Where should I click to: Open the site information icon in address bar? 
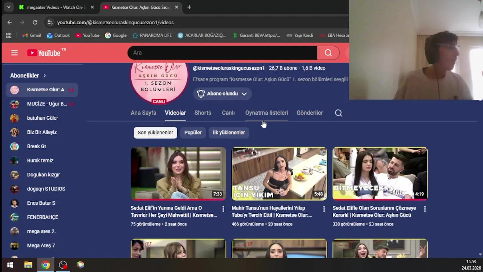click(50, 22)
